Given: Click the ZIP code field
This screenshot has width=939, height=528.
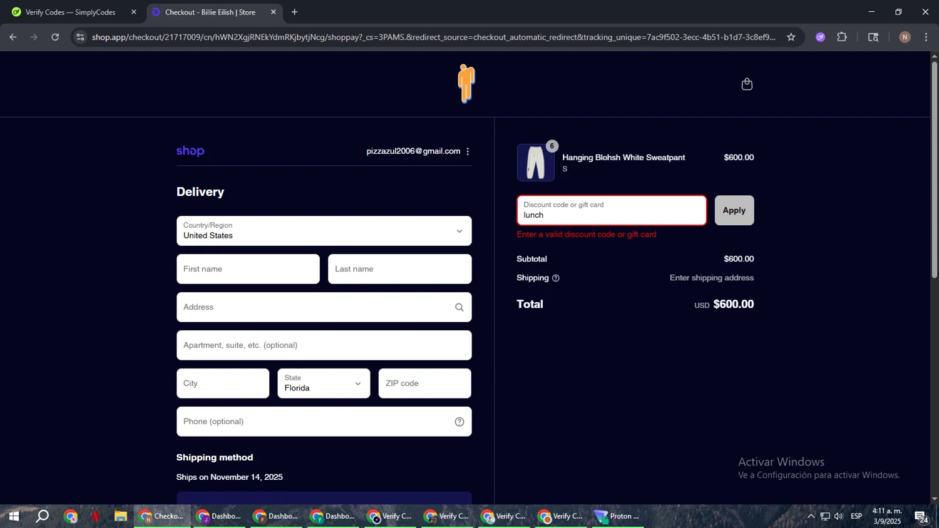Looking at the screenshot, I should click(424, 383).
